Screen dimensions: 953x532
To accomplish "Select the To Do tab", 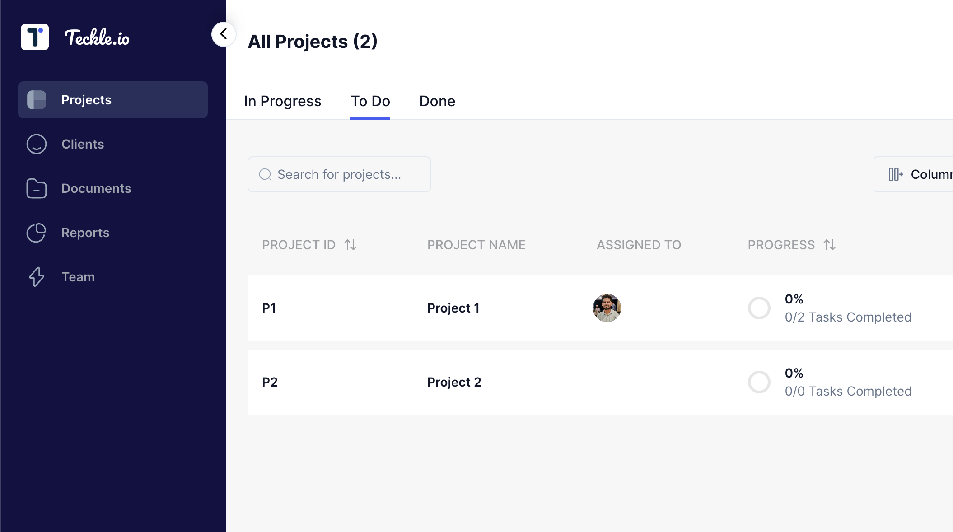I will point(370,101).
